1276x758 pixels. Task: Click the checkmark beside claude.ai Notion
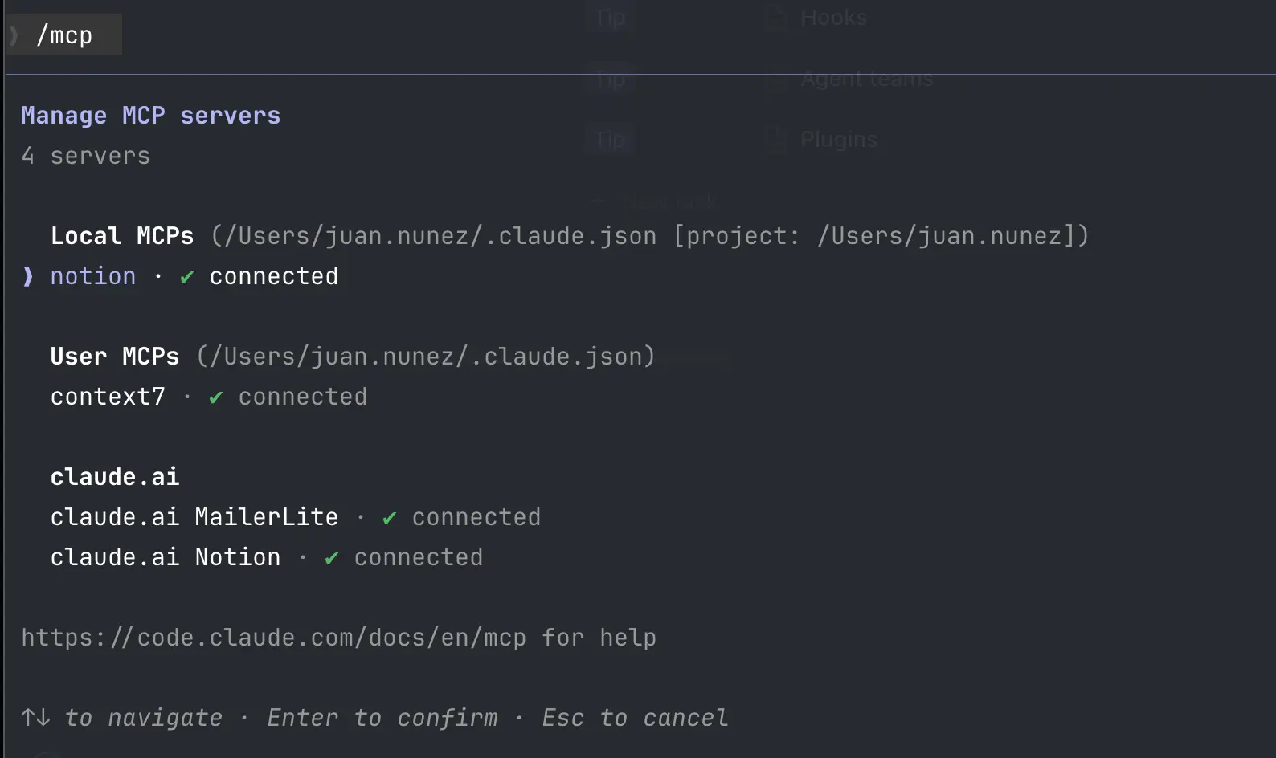pos(330,557)
